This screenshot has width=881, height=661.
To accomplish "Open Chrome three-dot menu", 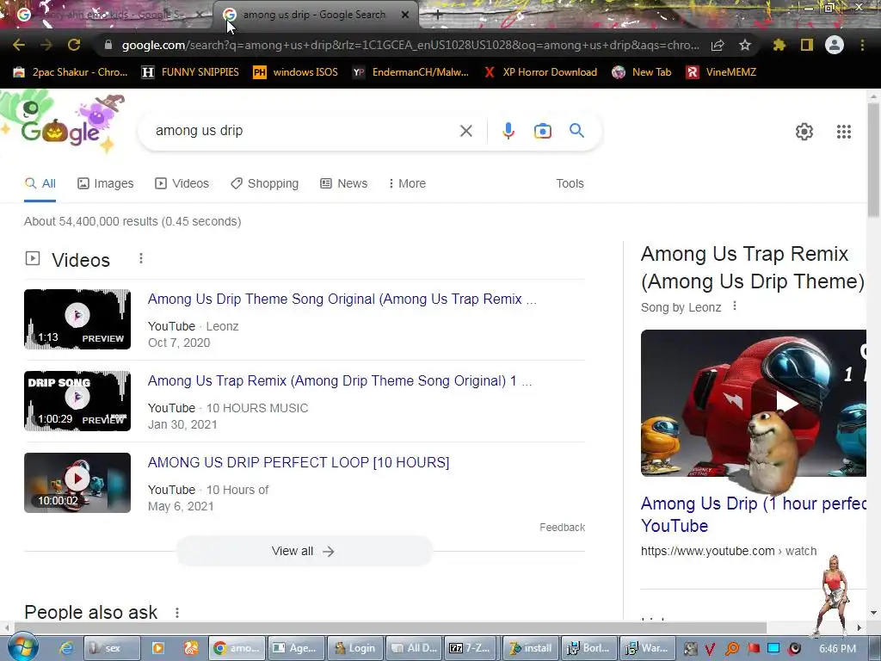I will pyautogui.click(x=862, y=45).
